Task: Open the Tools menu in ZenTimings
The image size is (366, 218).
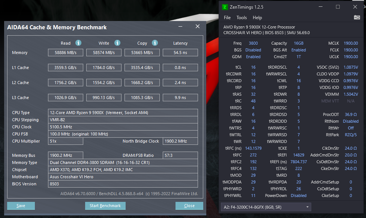Action: 241,18
